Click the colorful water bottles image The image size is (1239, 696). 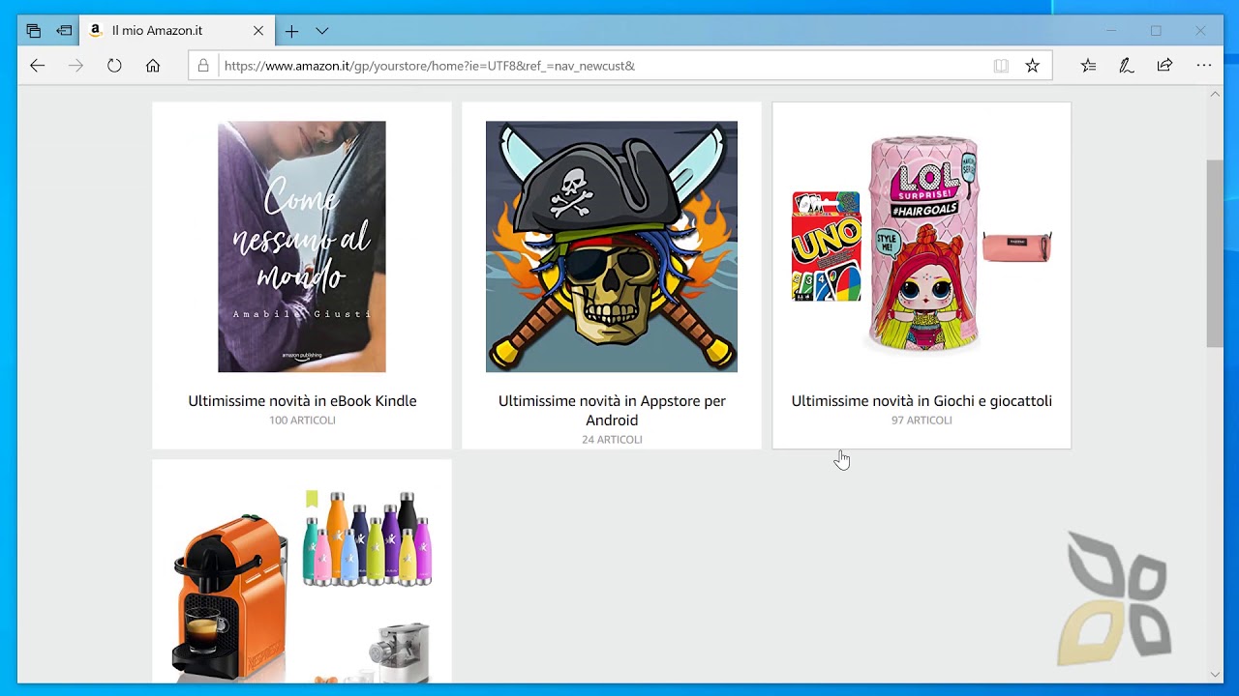367,539
